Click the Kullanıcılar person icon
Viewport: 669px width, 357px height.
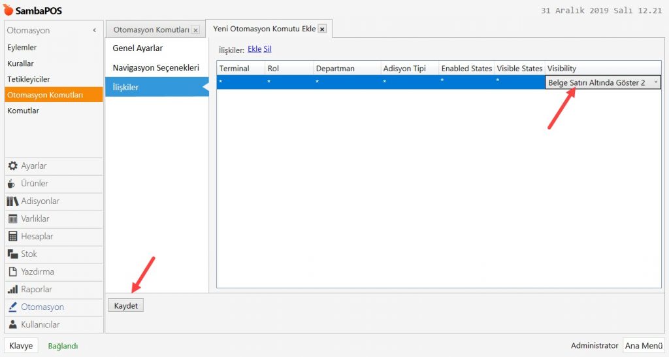point(12,325)
